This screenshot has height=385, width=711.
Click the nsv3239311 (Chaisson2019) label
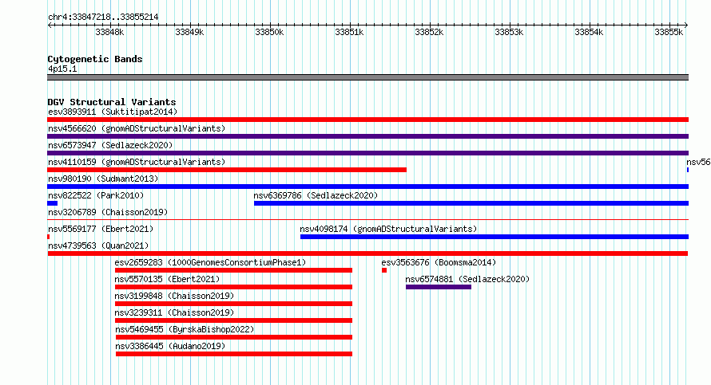click(175, 312)
